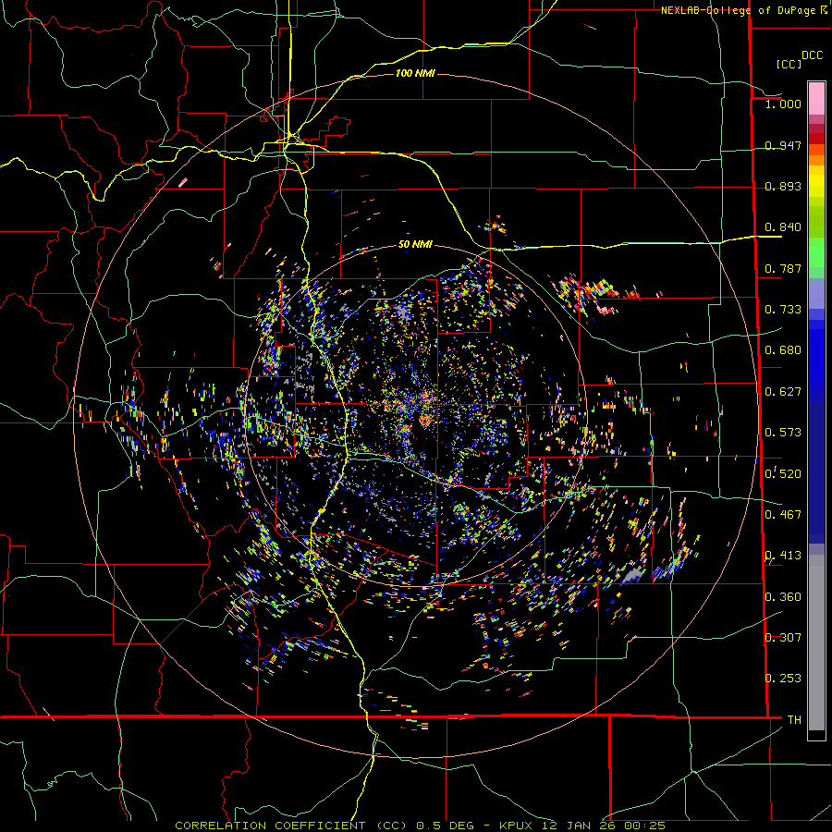The image size is (832, 832).
Task: Click the 0.253 scale value
Action: [783, 679]
